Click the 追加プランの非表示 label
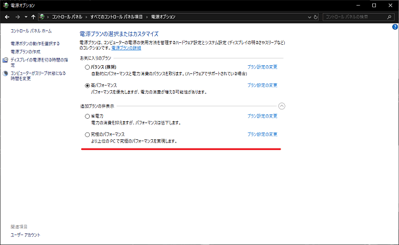The image size is (399, 245). click(97, 106)
